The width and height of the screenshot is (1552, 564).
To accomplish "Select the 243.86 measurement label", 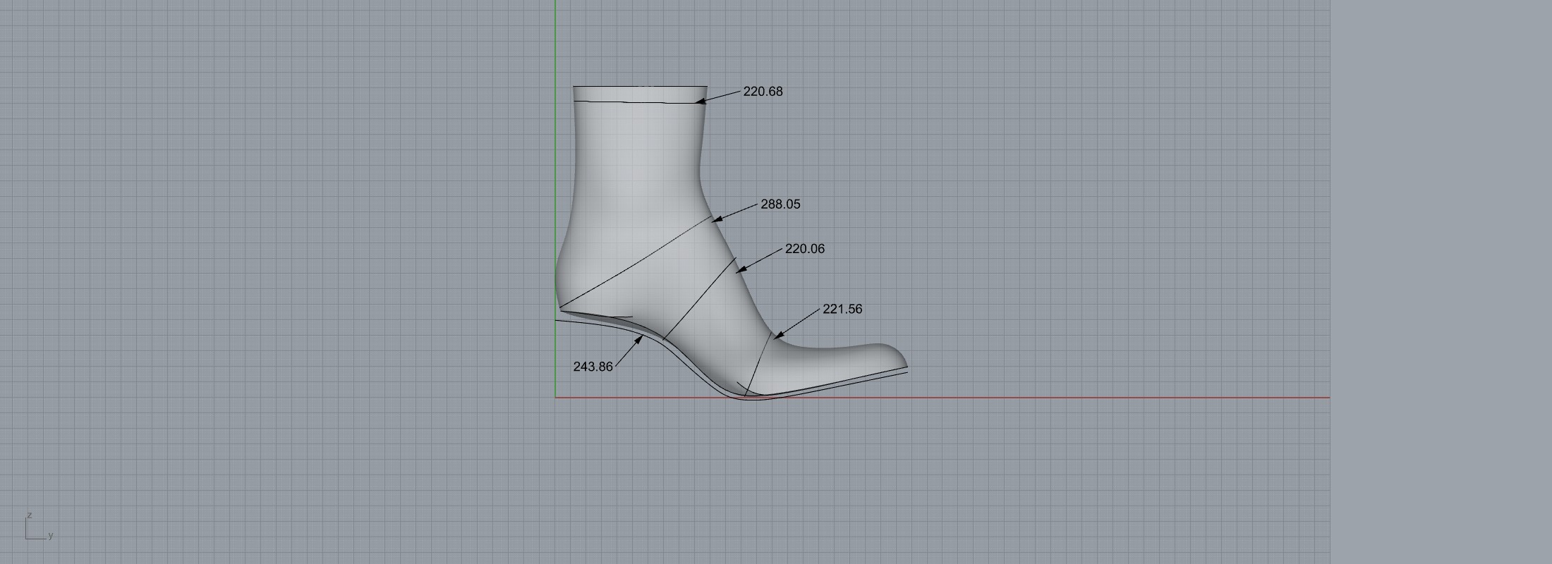I will click(593, 367).
